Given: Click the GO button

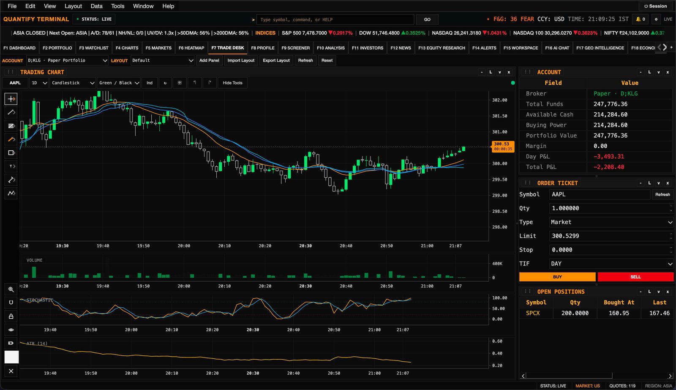Looking at the screenshot, I should click(427, 19).
